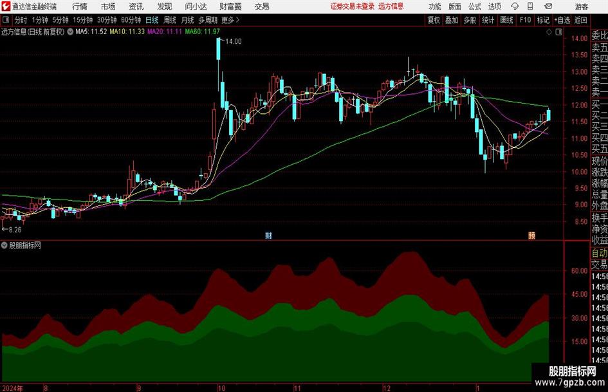Click the 证券交易未登录 status link
Viewport: 608px width, 392px height.
pyautogui.click(x=353, y=6)
